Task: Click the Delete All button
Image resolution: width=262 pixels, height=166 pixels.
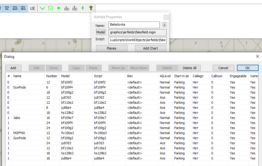Action: pyautogui.click(x=190, y=68)
